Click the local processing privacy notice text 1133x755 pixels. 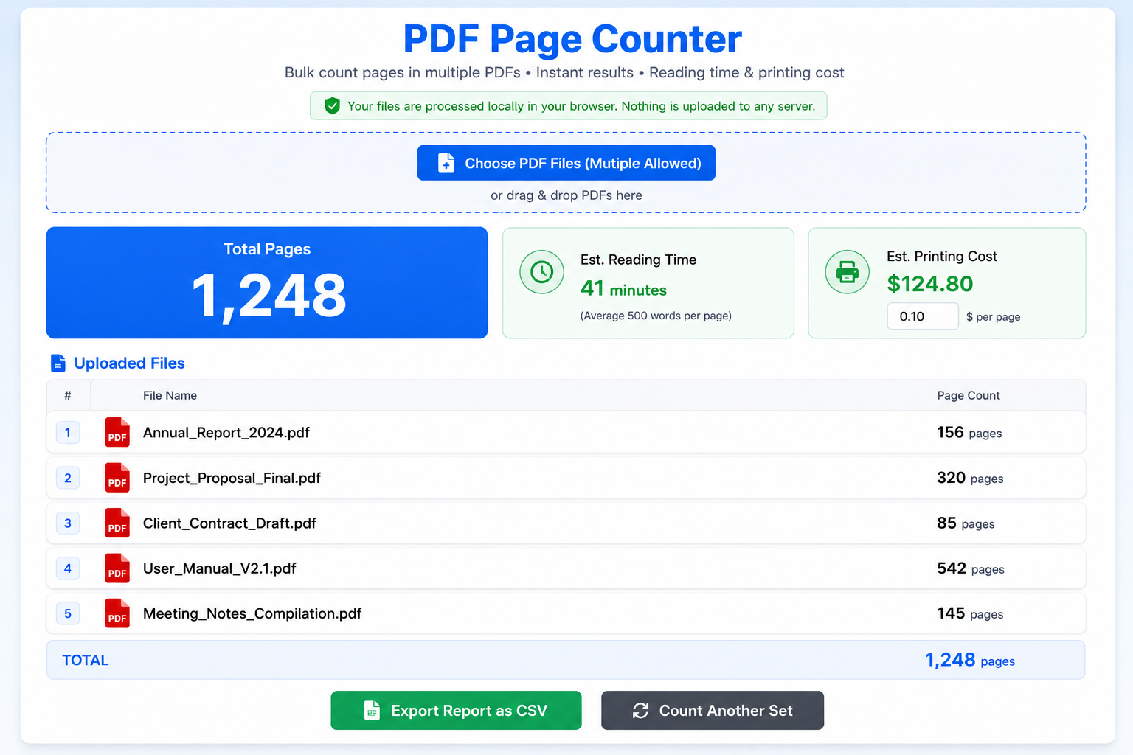[x=581, y=106]
